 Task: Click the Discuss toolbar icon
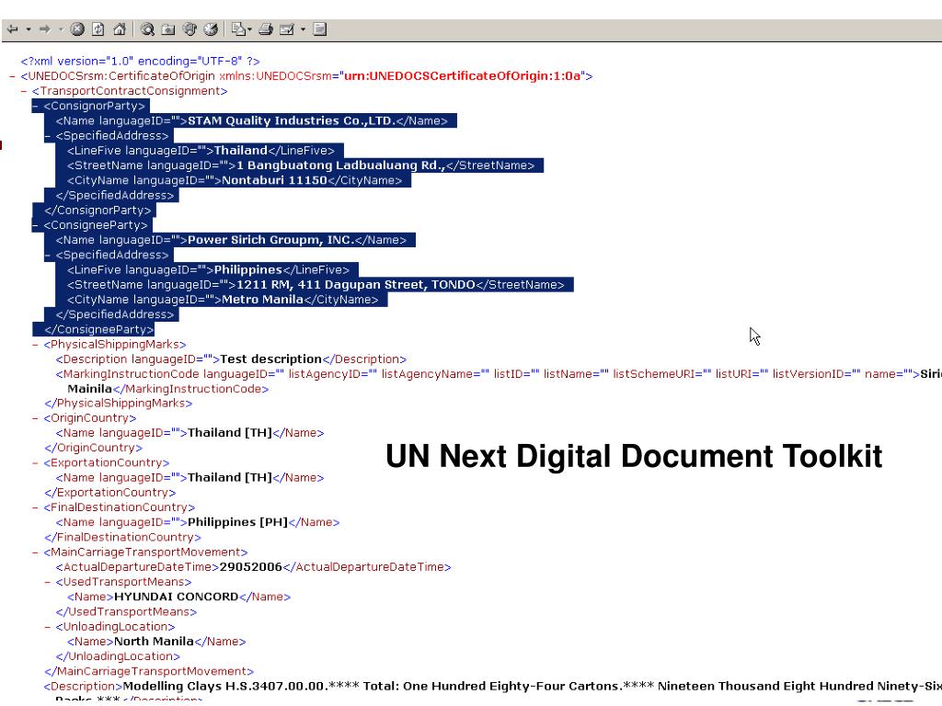click(x=319, y=28)
